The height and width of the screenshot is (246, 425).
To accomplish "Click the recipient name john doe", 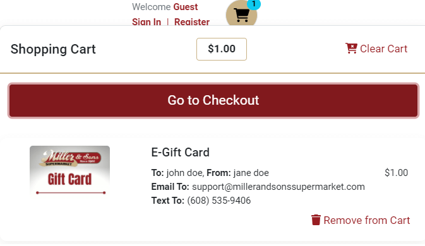I will tap(184, 173).
